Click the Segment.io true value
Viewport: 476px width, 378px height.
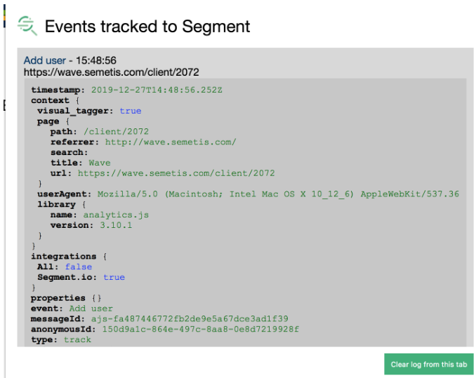pos(114,277)
